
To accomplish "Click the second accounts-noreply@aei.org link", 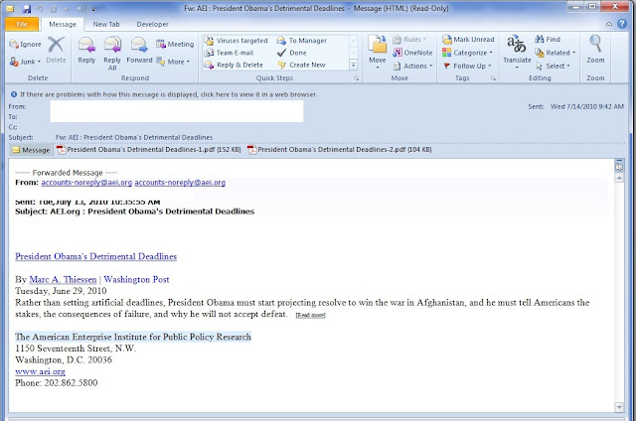I will point(180,183).
